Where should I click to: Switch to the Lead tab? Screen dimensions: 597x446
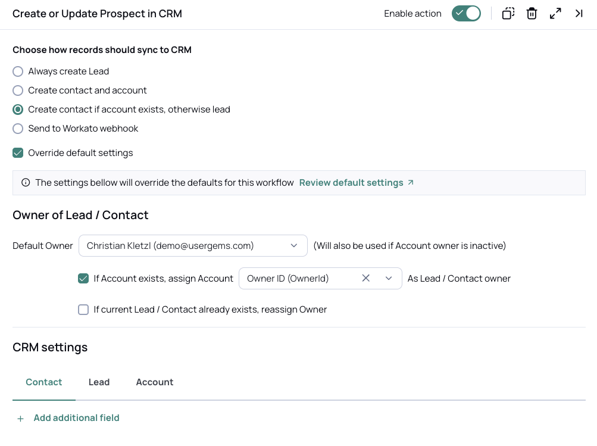(99, 382)
